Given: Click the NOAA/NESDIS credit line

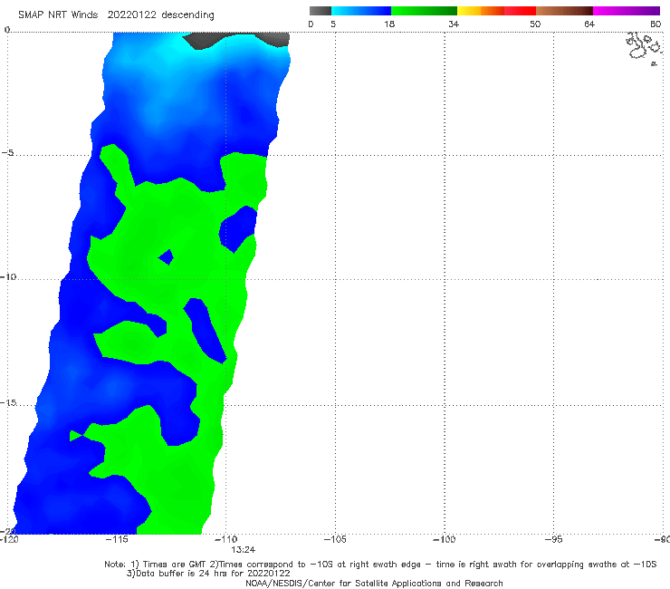Looking at the screenshot, I should 374,583.
